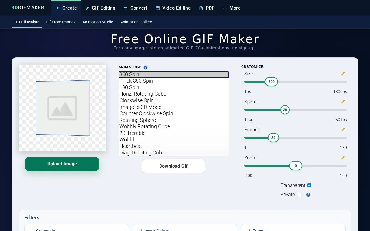Expand the More menu
This screenshot has width=370, height=231.
point(232,8)
